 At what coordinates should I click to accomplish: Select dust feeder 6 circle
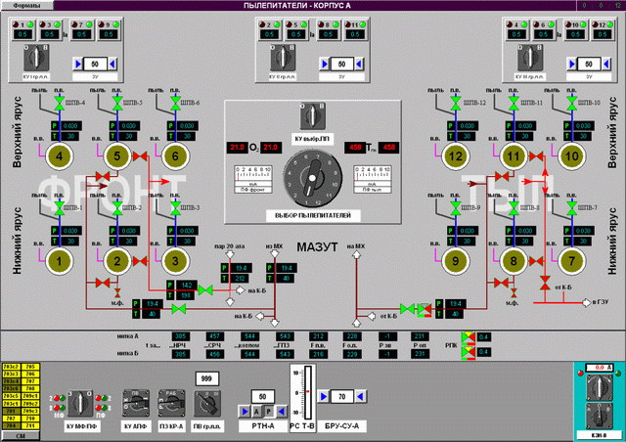(x=175, y=156)
